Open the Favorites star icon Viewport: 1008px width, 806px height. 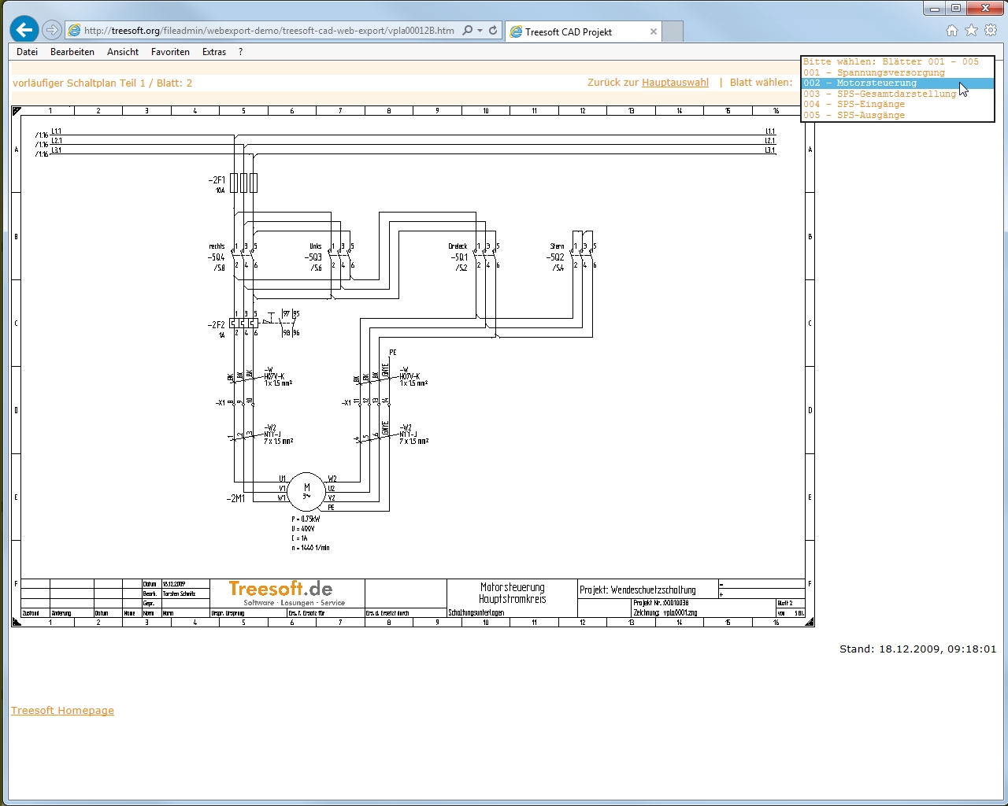971,31
